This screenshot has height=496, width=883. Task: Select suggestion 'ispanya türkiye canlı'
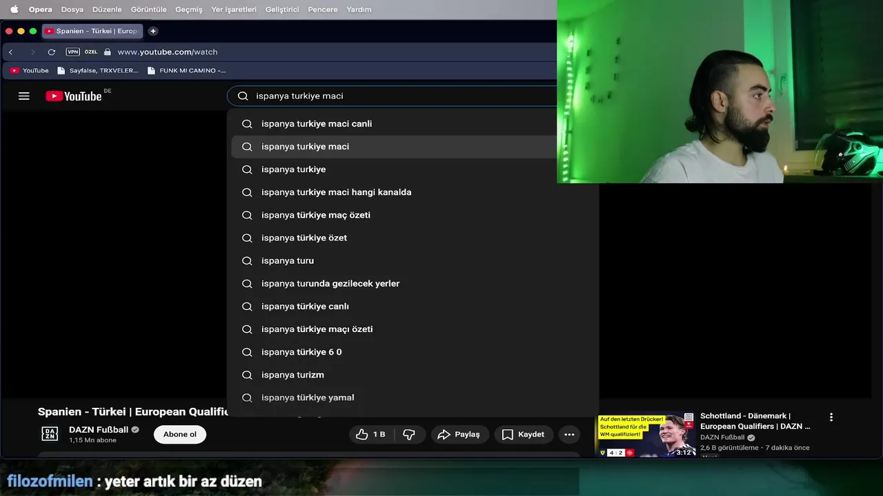tap(413, 306)
